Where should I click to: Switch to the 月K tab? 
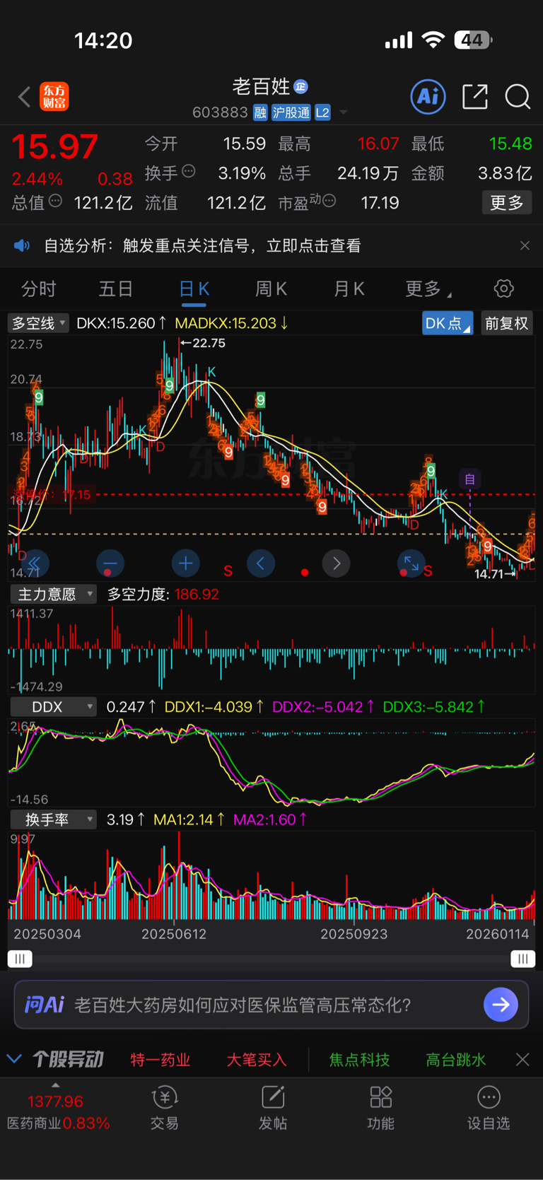[349, 288]
